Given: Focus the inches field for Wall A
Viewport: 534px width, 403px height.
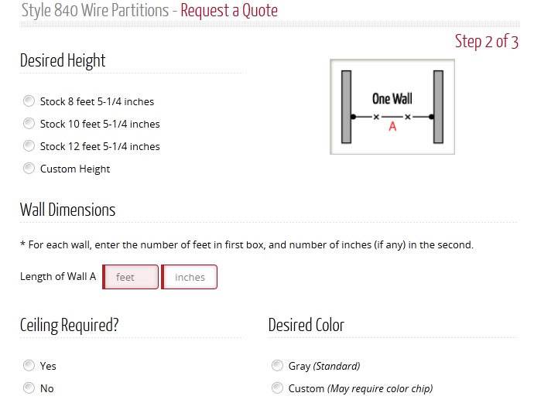Looking at the screenshot, I should pos(189,277).
